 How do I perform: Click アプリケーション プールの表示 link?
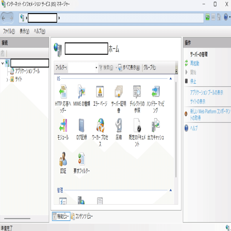click(x=206, y=93)
